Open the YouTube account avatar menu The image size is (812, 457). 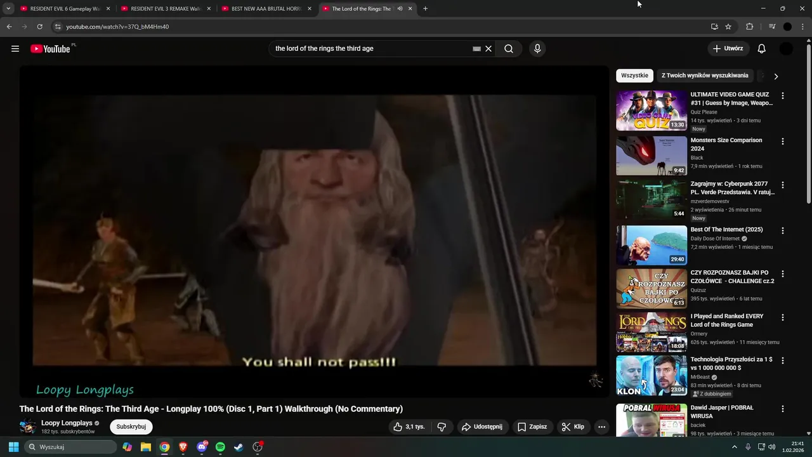click(786, 49)
